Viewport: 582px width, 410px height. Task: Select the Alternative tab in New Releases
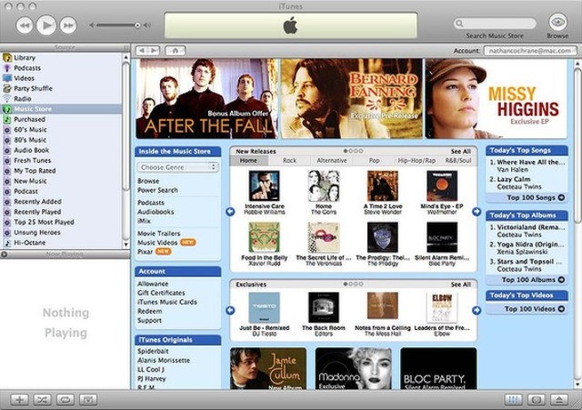coord(332,160)
